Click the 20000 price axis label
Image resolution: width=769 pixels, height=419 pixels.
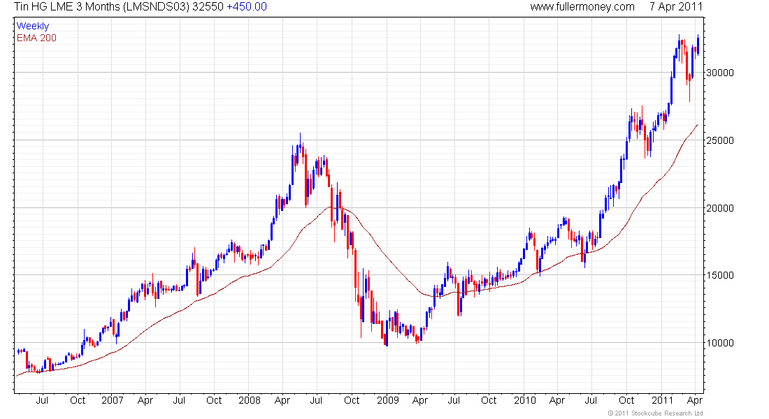point(720,208)
